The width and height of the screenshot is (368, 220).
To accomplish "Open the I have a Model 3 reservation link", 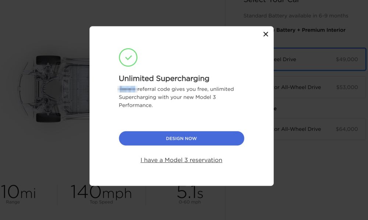I will [181, 160].
